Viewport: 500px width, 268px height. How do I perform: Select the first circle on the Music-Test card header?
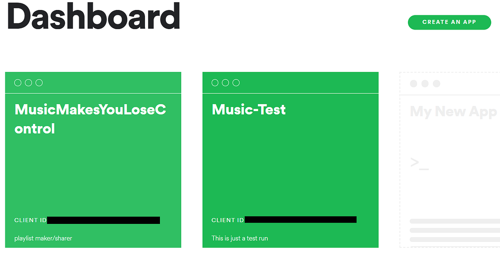point(215,82)
